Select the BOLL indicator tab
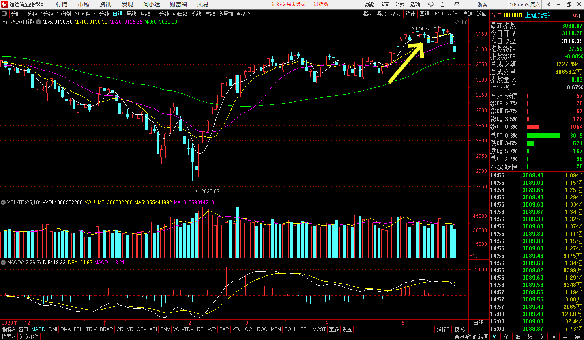 [290, 329]
